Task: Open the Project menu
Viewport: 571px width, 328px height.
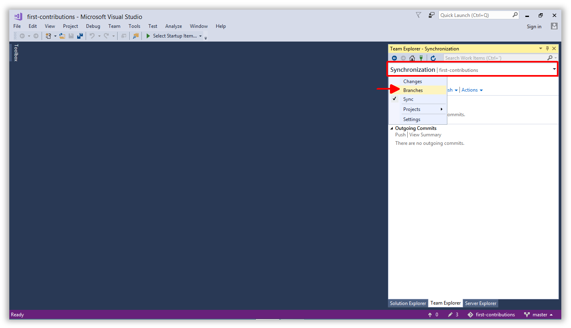Action: point(70,26)
